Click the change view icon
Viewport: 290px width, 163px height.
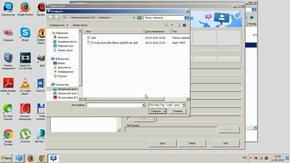(x=167, y=25)
